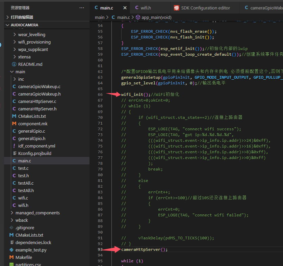Open README.md from the file tree
The width and height of the screenshot is (283, 266).
pyautogui.click(x=30, y=64)
